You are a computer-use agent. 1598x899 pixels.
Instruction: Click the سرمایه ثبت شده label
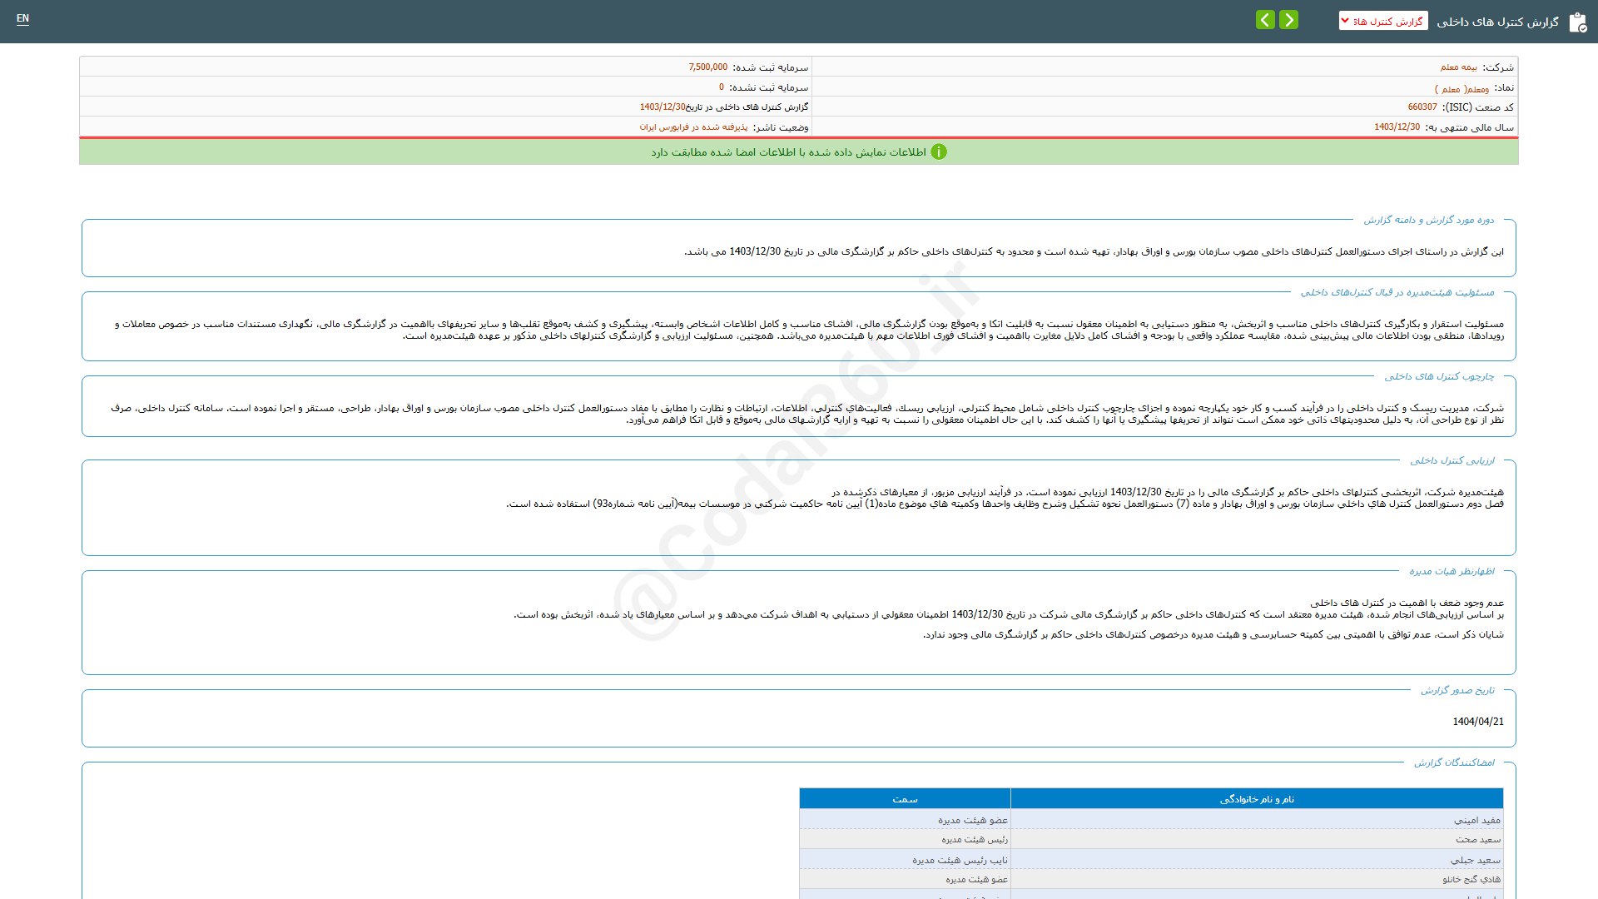(x=771, y=67)
